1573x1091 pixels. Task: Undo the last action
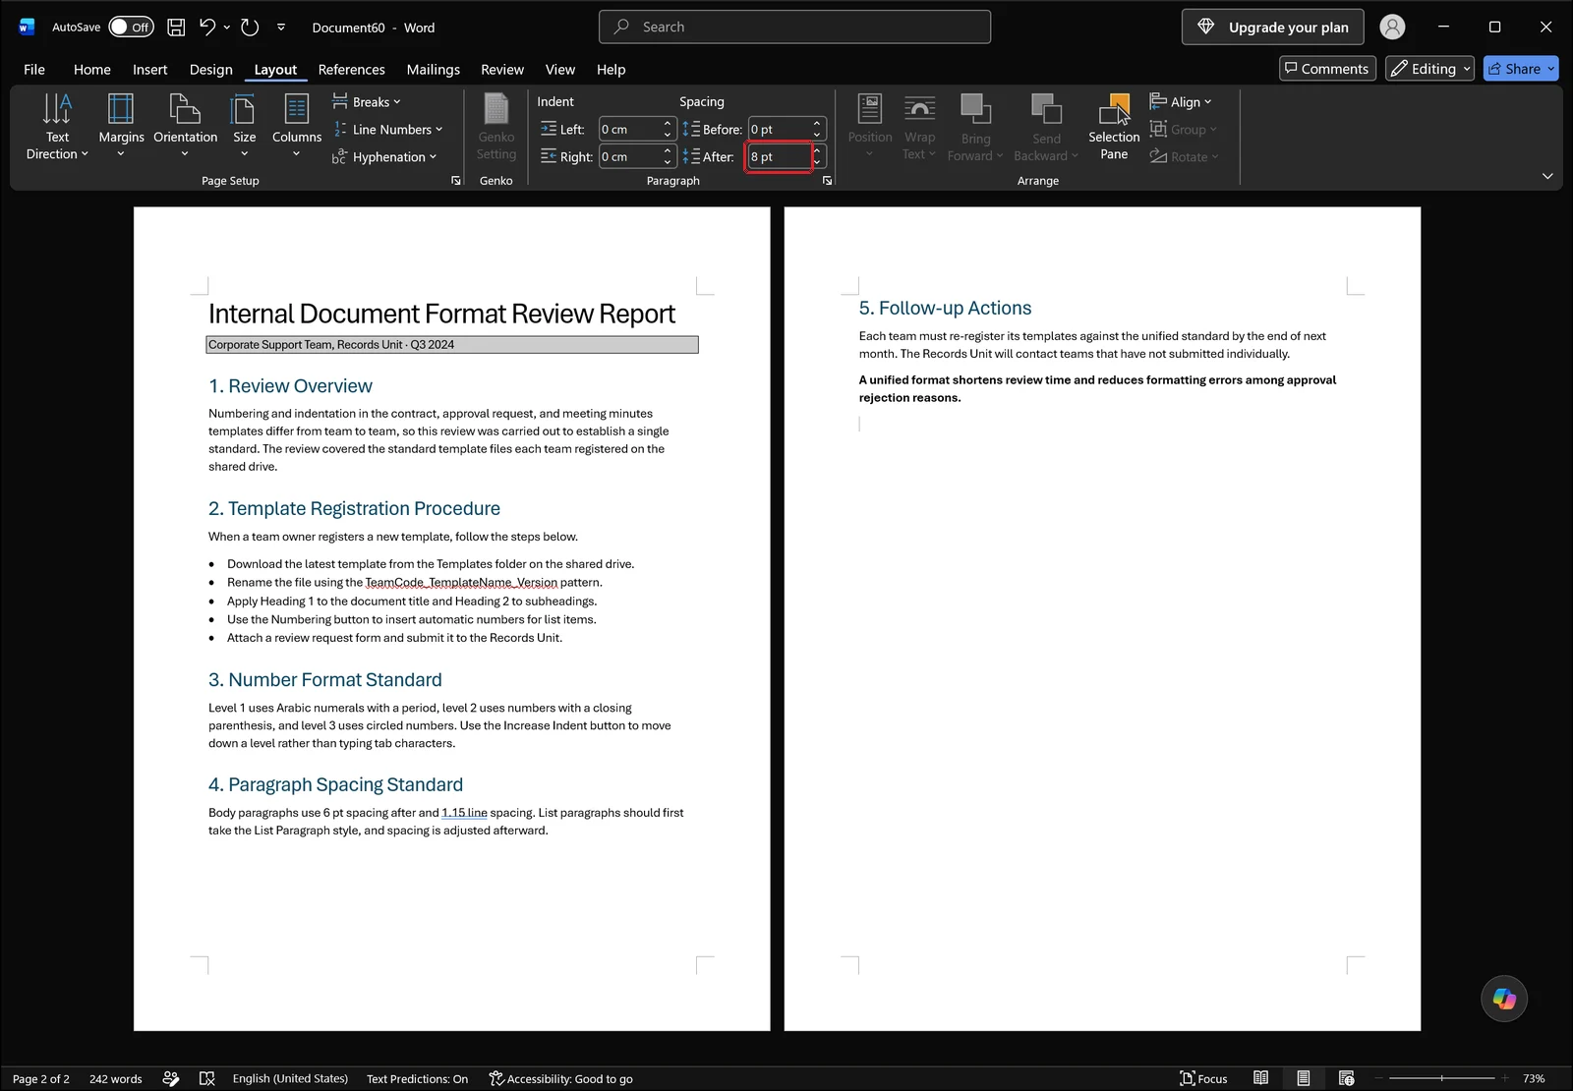click(207, 28)
